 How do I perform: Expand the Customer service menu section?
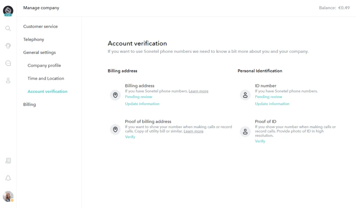pos(40,26)
